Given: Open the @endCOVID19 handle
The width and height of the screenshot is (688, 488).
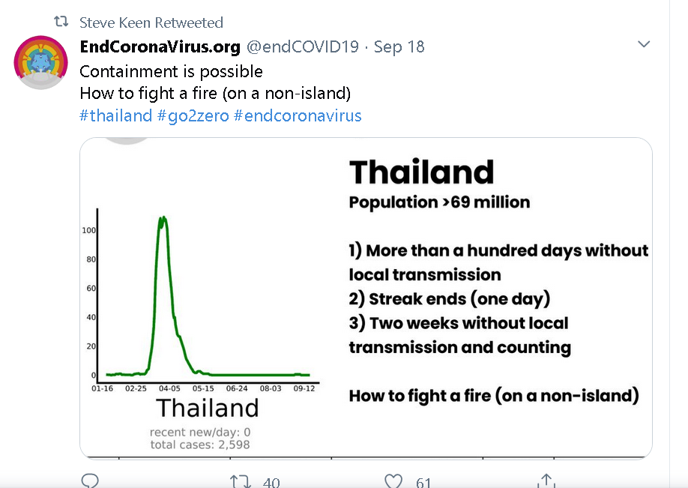Looking at the screenshot, I should [303, 46].
